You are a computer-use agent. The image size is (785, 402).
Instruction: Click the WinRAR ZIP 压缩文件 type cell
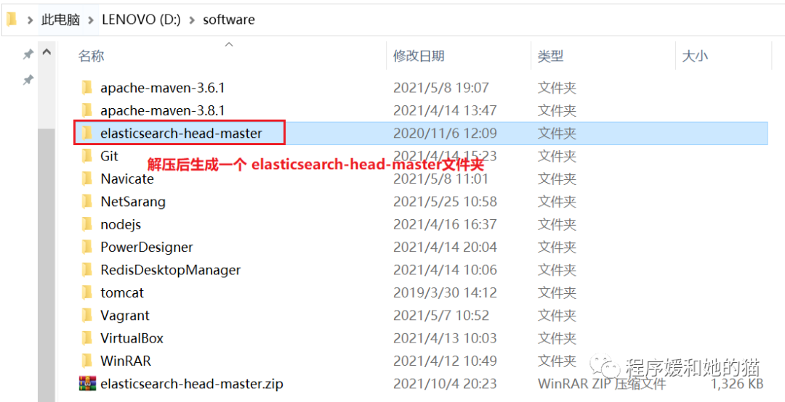pyautogui.click(x=602, y=384)
